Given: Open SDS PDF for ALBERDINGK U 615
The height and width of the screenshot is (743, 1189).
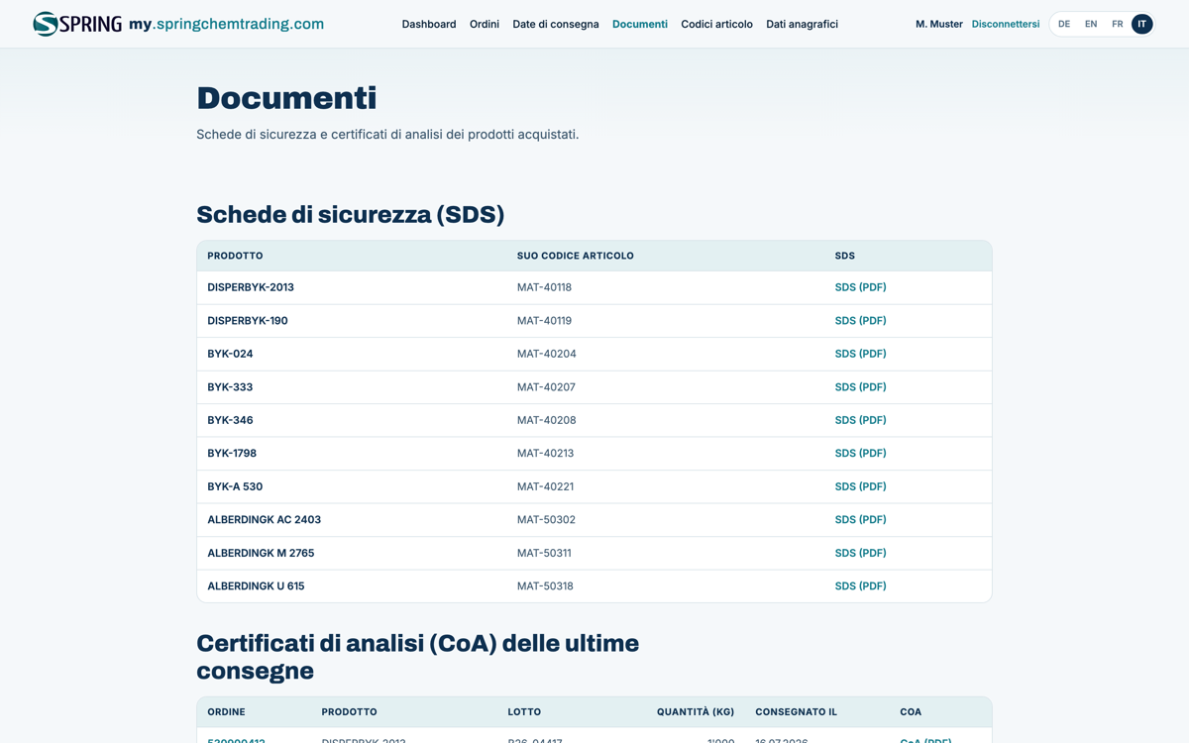Looking at the screenshot, I should (860, 585).
